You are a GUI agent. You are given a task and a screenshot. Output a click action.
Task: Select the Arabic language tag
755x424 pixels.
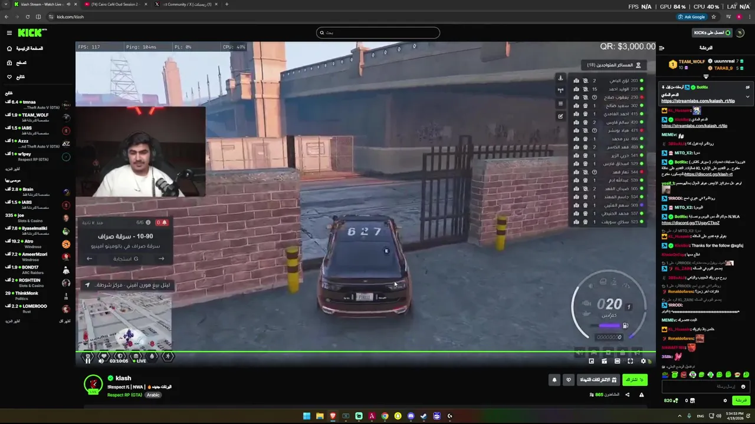pos(153,395)
